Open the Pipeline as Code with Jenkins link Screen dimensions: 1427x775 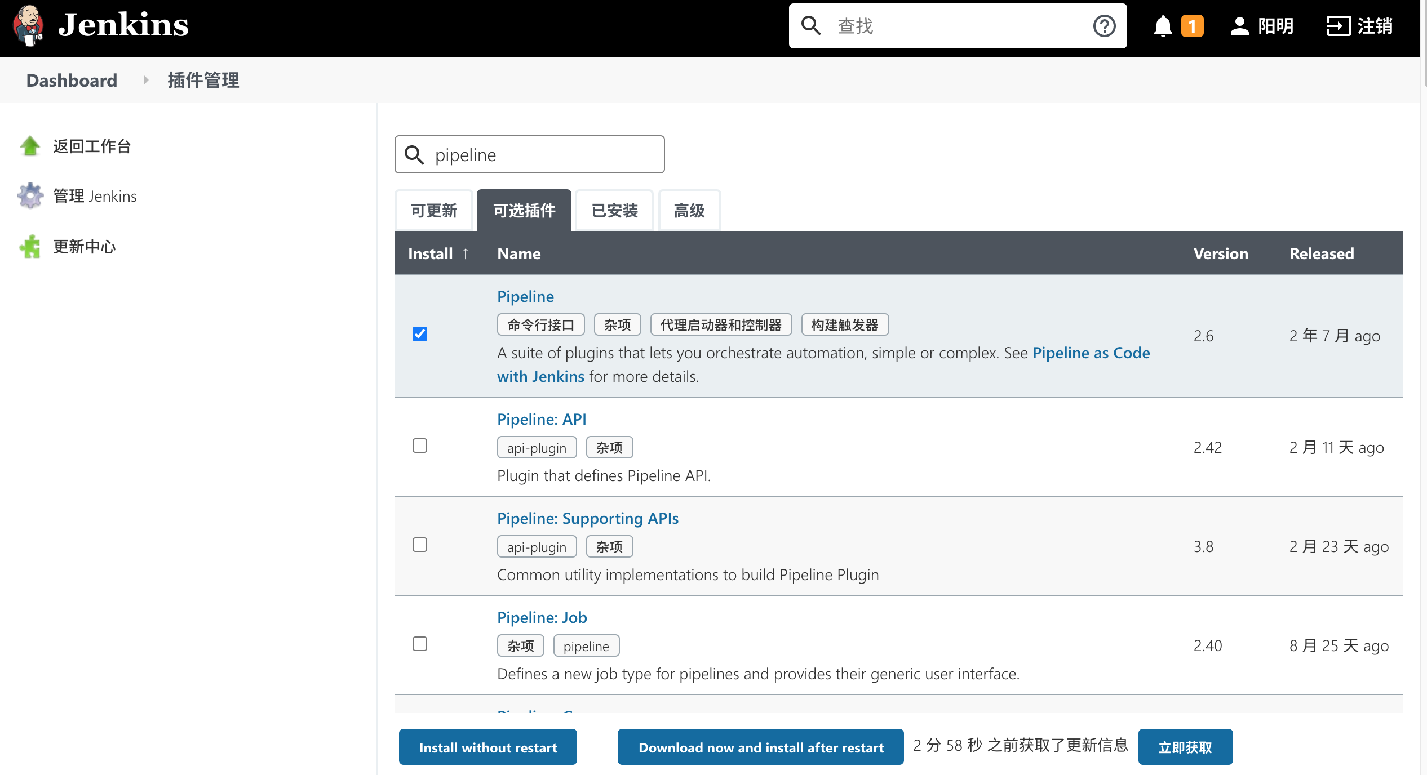[x=1091, y=353]
